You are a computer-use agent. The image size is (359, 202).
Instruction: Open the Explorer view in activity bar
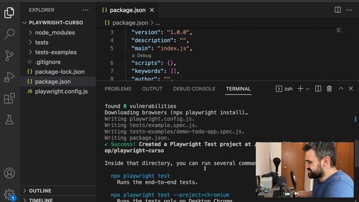(x=10, y=12)
